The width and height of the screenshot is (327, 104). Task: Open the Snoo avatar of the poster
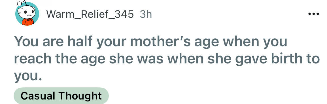pyautogui.click(x=27, y=14)
